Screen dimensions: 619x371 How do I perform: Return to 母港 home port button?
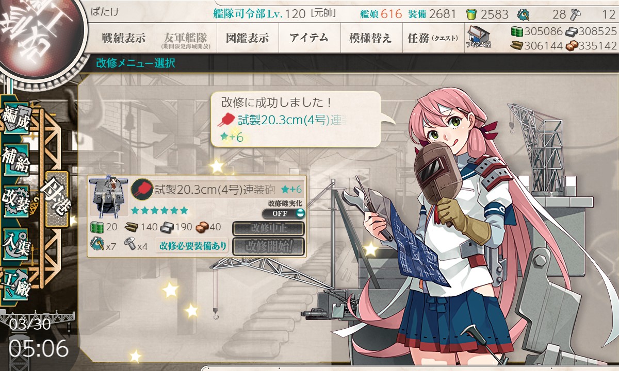56,199
